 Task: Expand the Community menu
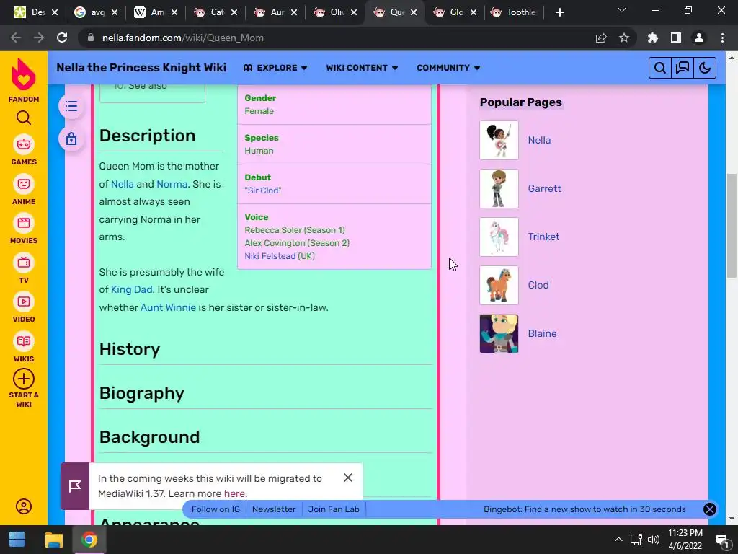coord(448,68)
